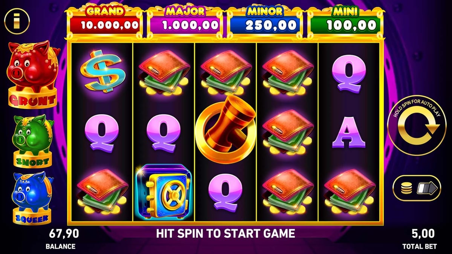Image resolution: width=452 pixels, height=254 pixels.
Task: Select the purple A symbol
Action: 349,132
